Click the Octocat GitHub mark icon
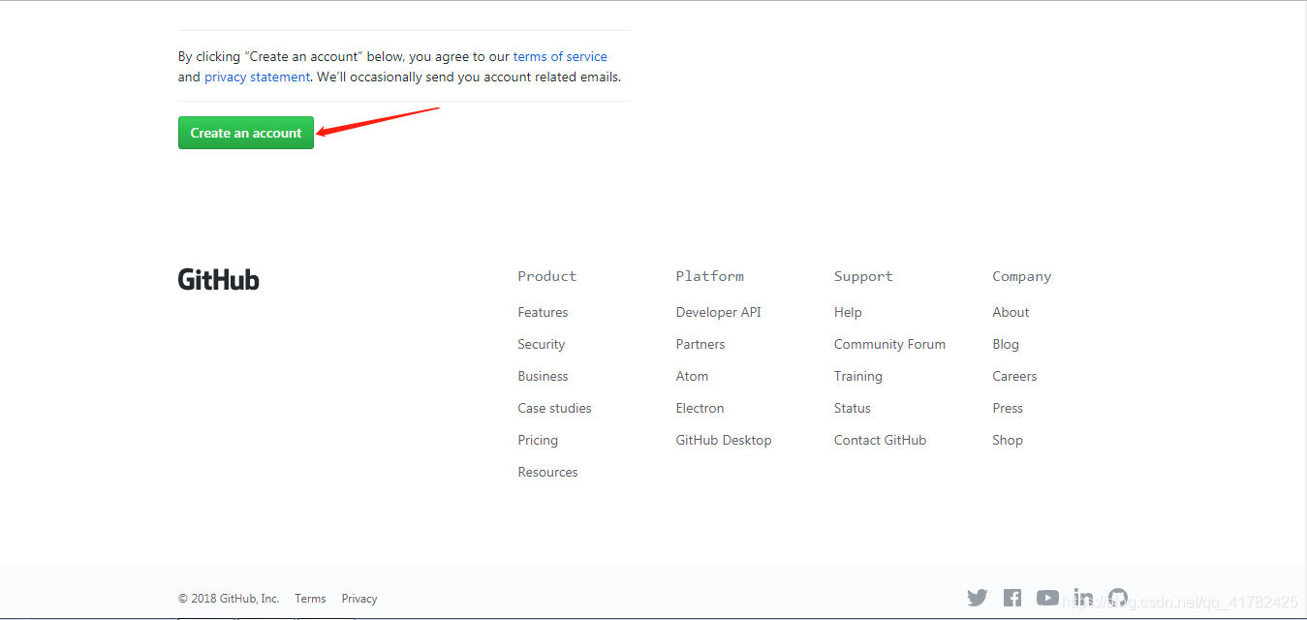Image resolution: width=1307 pixels, height=620 pixels. coord(1118,597)
